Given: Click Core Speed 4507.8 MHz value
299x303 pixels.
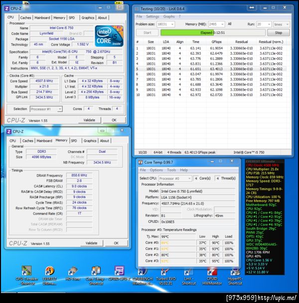Looking at the screenshot, I should tap(44, 81).
